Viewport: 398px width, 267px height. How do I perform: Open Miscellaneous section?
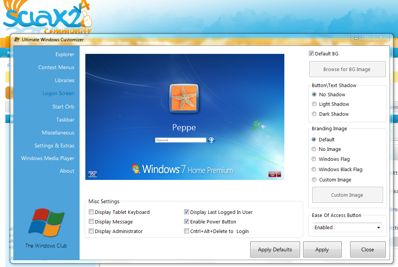pyautogui.click(x=58, y=133)
